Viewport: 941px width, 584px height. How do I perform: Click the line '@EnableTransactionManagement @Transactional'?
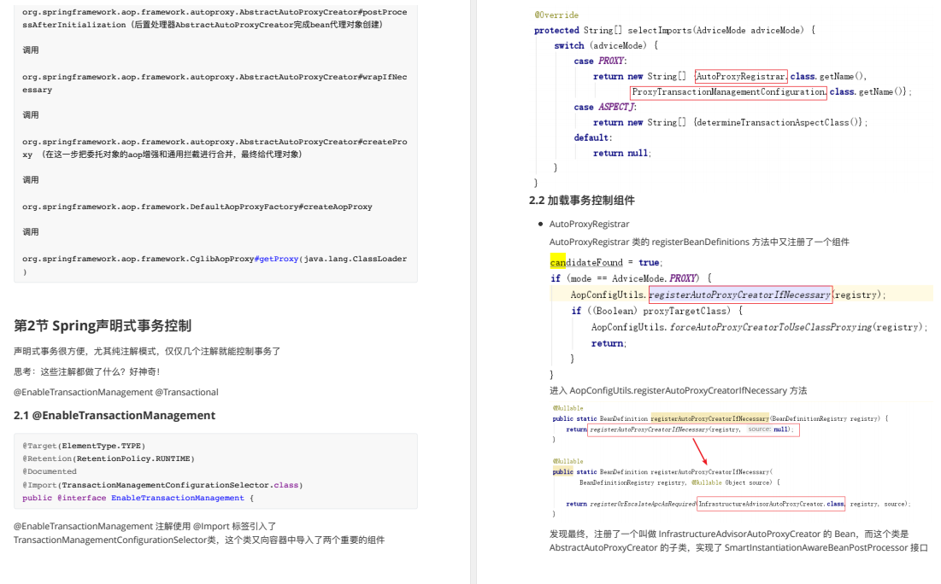tap(116, 392)
